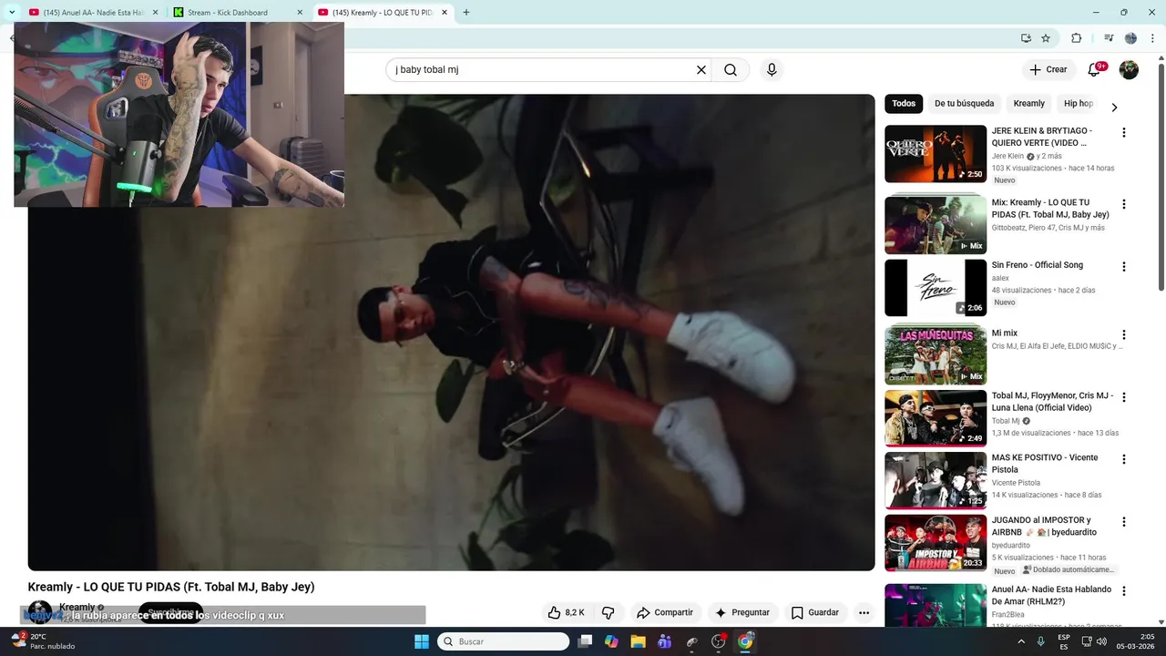
Task: Open options for MAS KE POSITIVO video
Action: (x=1123, y=459)
